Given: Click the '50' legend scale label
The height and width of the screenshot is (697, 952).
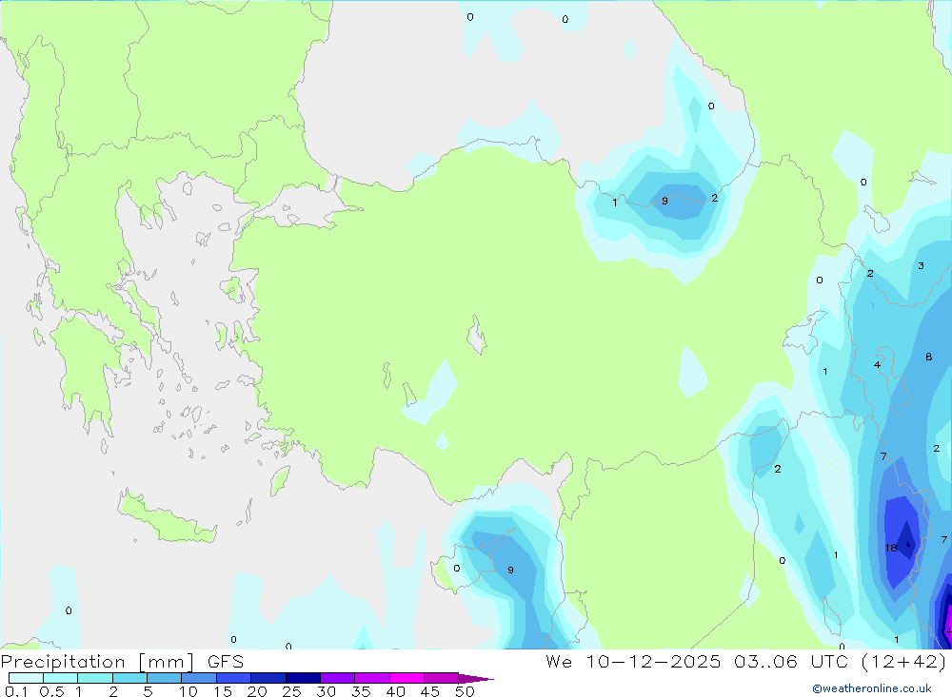Looking at the screenshot, I should pyautogui.click(x=465, y=691).
